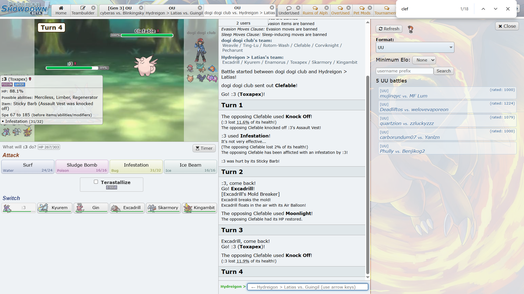Open quartzion vs. zzluckyzzz battle
The width and height of the screenshot is (524, 294).
(x=447, y=121)
